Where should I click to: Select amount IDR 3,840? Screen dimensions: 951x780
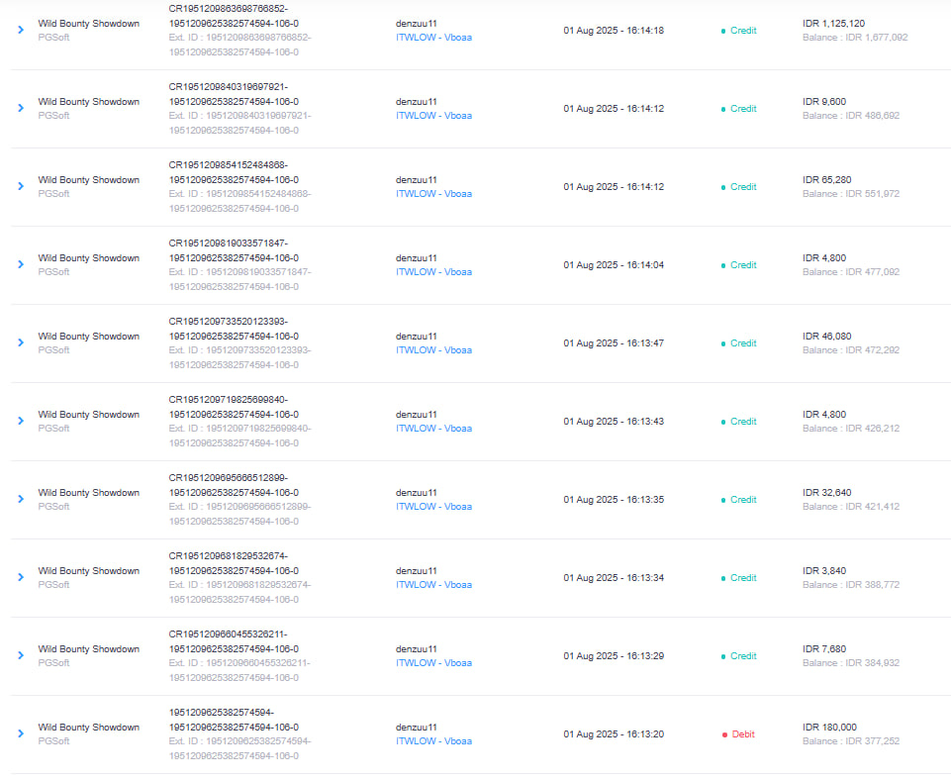pyautogui.click(x=824, y=571)
